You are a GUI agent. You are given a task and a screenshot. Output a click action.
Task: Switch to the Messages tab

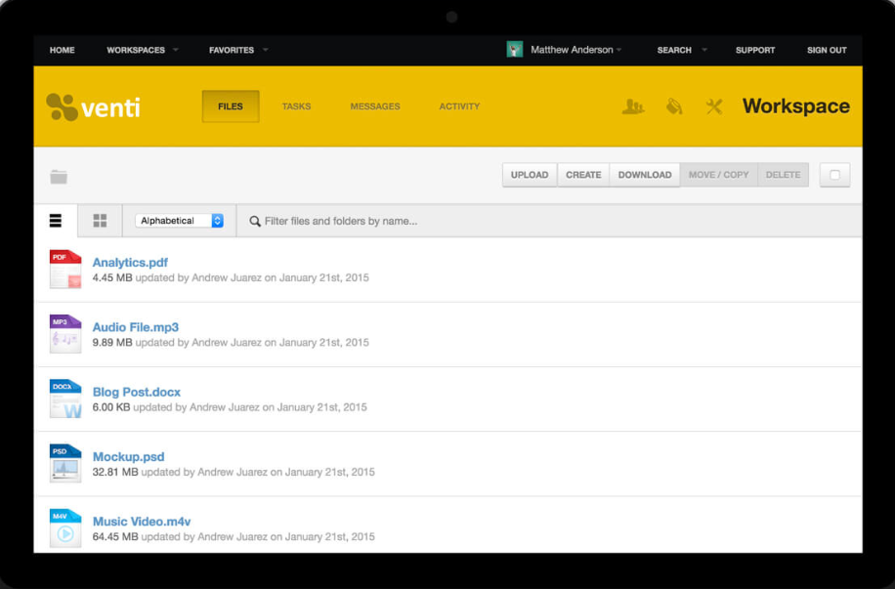[x=375, y=106]
